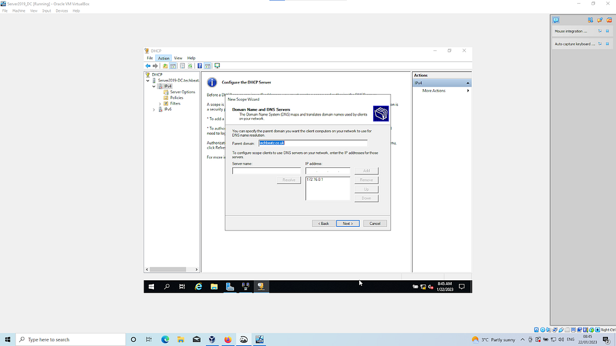Click the Mouse integration notification text
Viewport: 616px width, 346px height.
click(571, 31)
